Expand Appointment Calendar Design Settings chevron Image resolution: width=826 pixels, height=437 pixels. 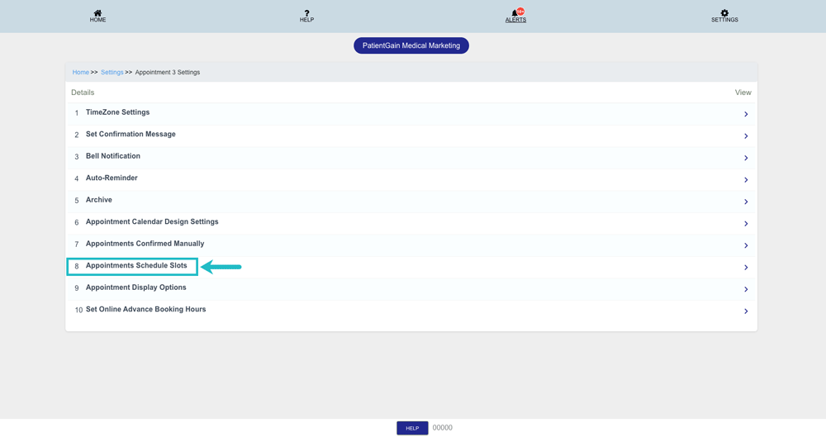point(746,224)
